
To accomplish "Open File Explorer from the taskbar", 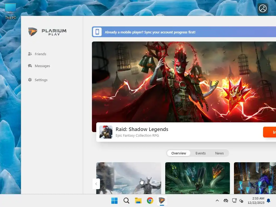I will (138, 201).
